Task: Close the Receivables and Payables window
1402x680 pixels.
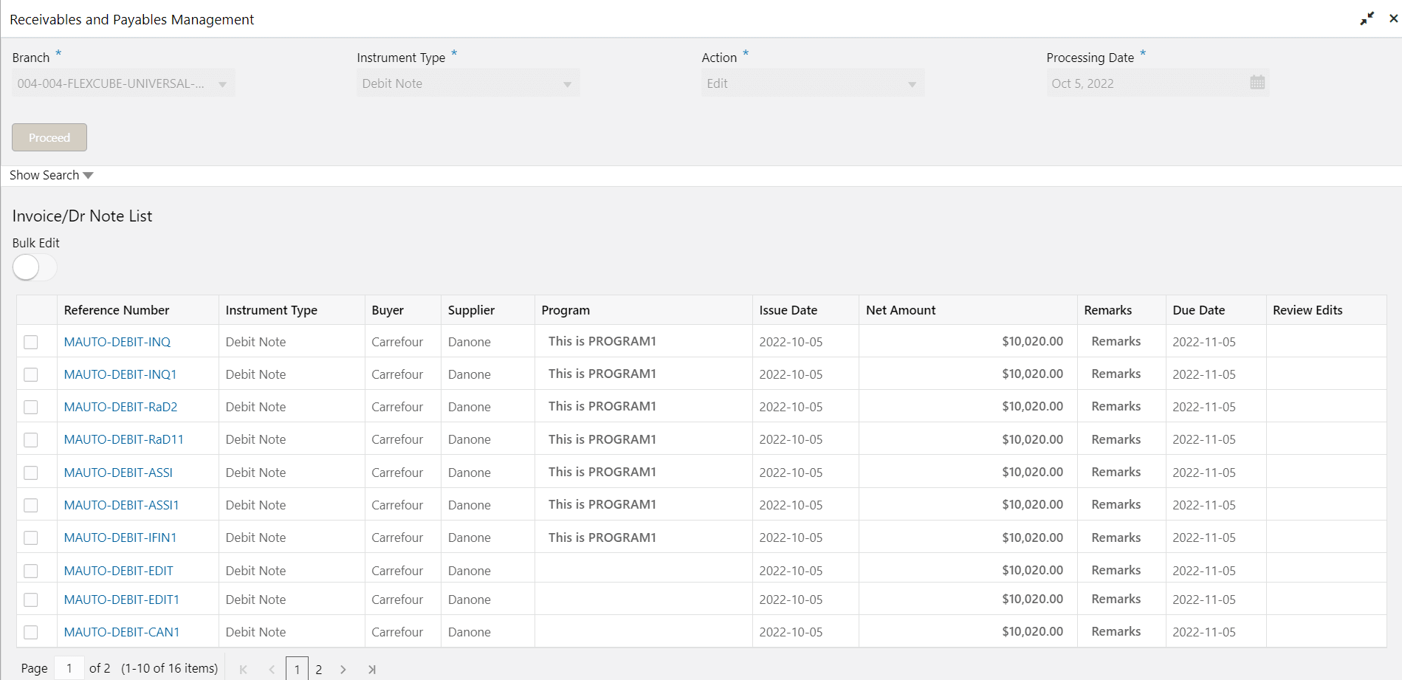Action: (x=1393, y=18)
